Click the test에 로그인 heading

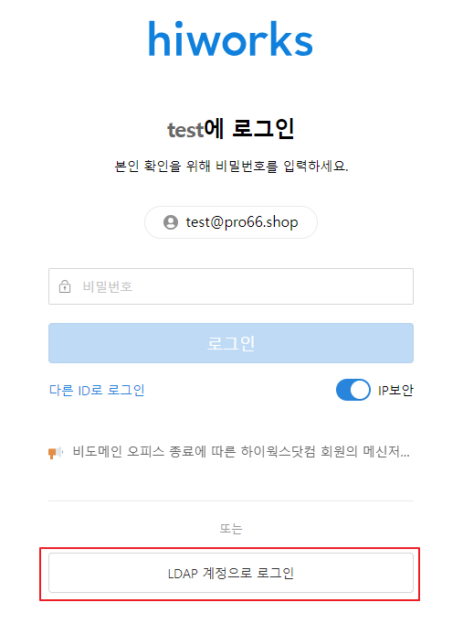tap(231, 129)
